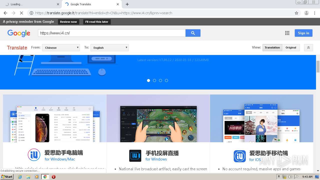Open a new browser tab

pyautogui.click(x=127, y=4)
